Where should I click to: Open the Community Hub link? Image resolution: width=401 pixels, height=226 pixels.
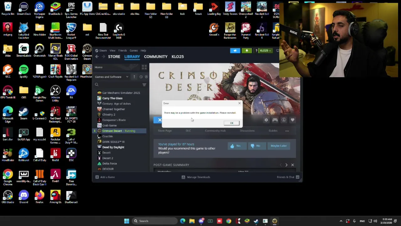point(215,131)
